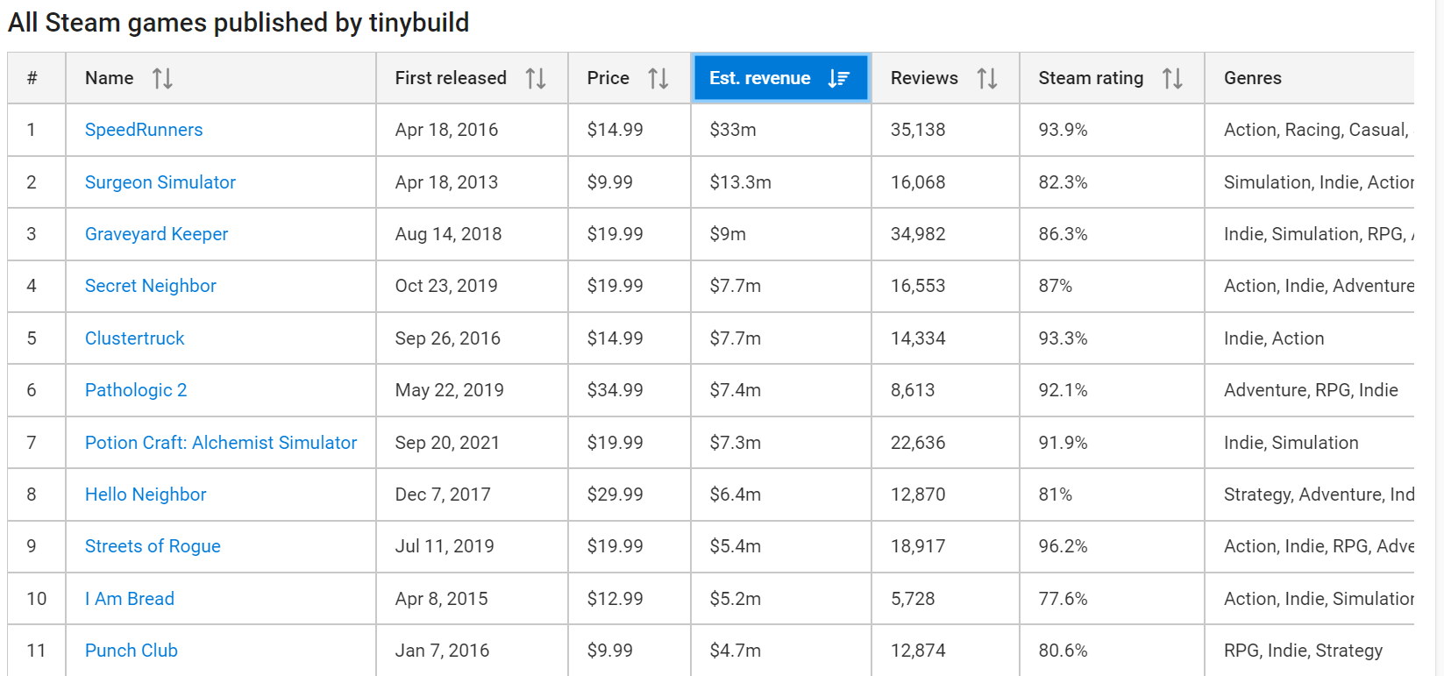Click the Price column header label
This screenshot has width=1444, height=676.
[x=608, y=78]
